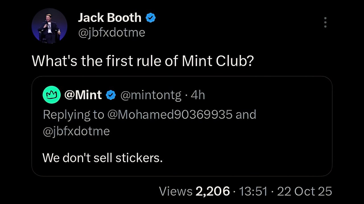Click the 2,206 views count

click(x=213, y=191)
